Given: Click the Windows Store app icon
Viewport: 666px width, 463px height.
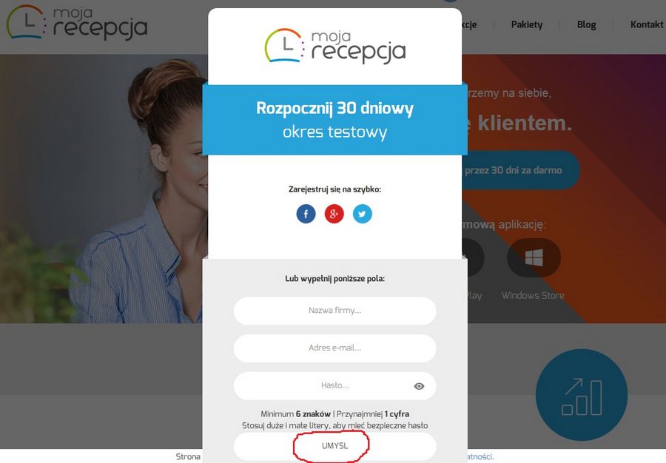Looking at the screenshot, I should [x=534, y=257].
